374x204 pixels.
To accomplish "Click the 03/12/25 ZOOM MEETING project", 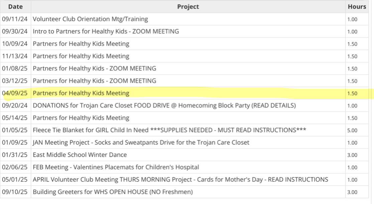I will click(x=94, y=81).
